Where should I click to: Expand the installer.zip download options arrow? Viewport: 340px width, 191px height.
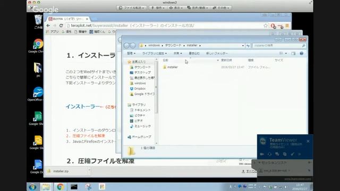pyautogui.click(x=89, y=171)
